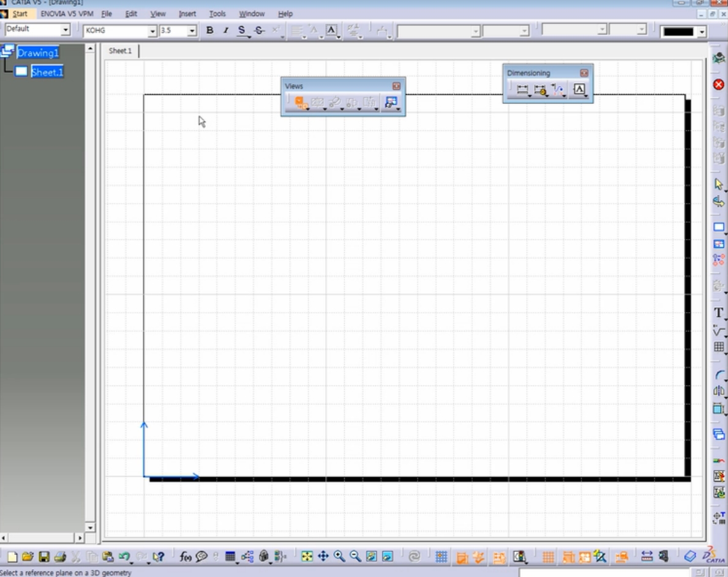Enable underline formatting
The image size is (728, 577).
point(241,29)
